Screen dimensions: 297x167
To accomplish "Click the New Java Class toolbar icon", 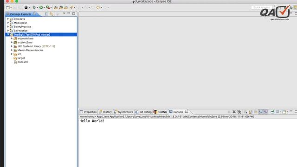I will click(61, 7).
